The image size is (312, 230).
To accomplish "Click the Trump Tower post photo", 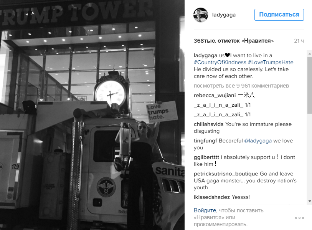I will [92, 115].
